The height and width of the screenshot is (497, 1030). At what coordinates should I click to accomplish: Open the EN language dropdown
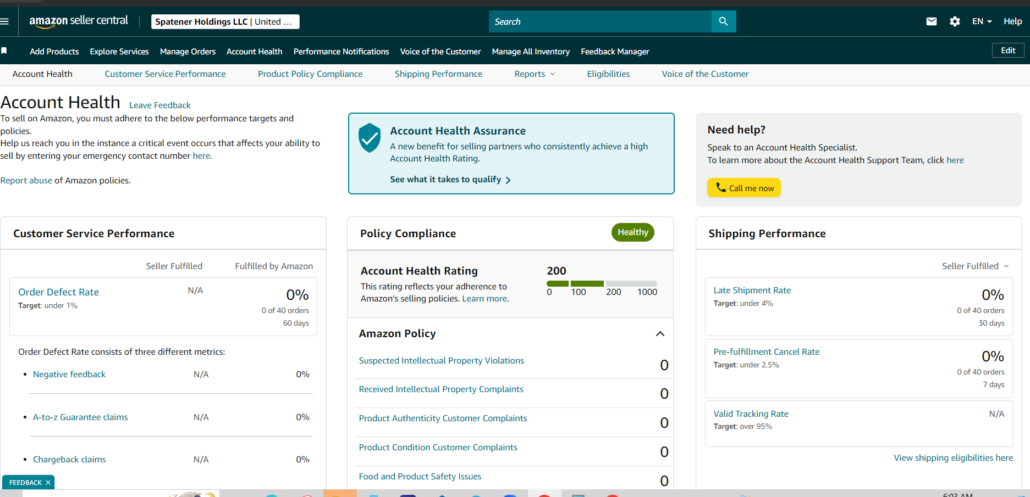pyautogui.click(x=982, y=21)
